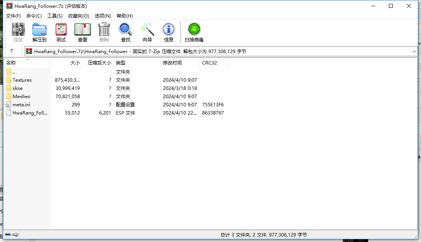Click the key icon in status bar

point(15,235)
